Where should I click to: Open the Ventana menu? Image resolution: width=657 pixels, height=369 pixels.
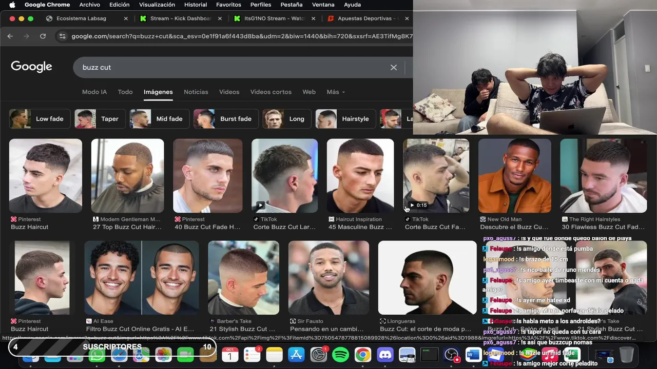tap(323, 5)
